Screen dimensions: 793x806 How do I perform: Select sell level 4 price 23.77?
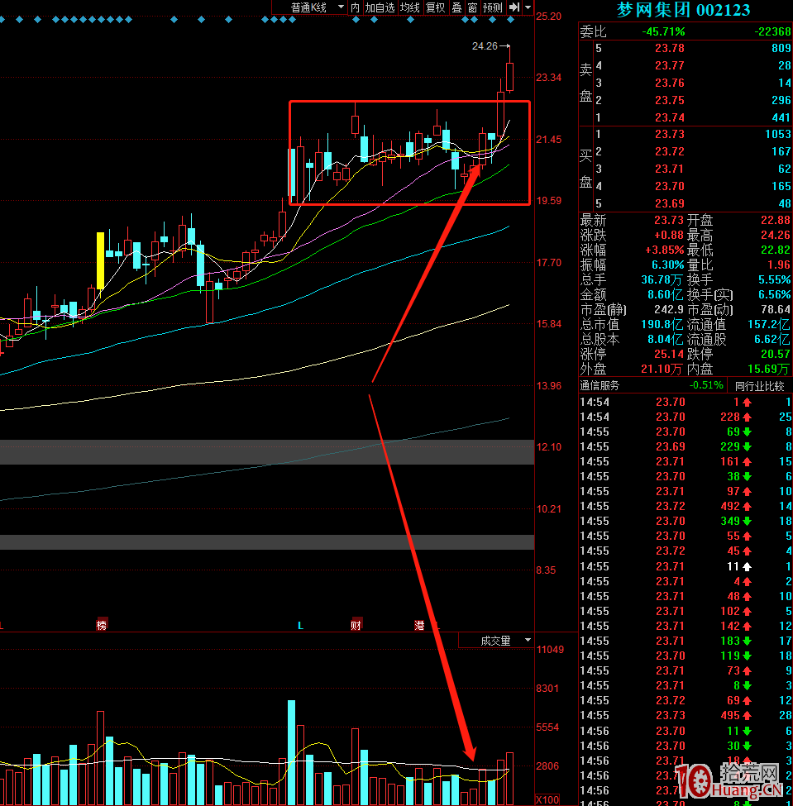tap(670, 65)
